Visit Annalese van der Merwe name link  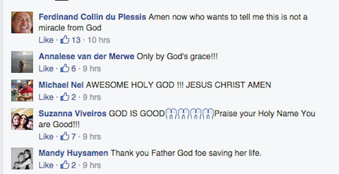click(x=86, y=56)
